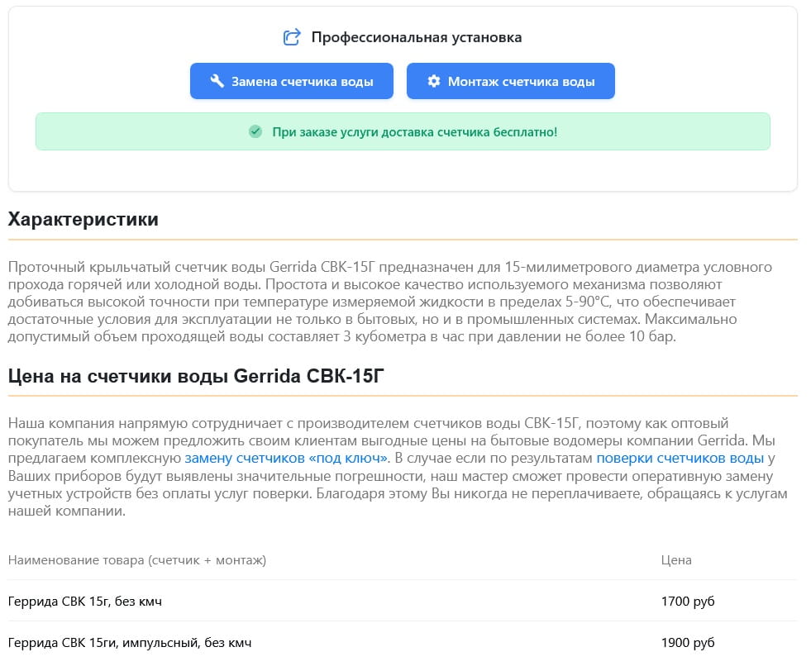Click the green checkmark icon in delivery notice
This screenshot has width=811, height=666.
click(255, 131)
